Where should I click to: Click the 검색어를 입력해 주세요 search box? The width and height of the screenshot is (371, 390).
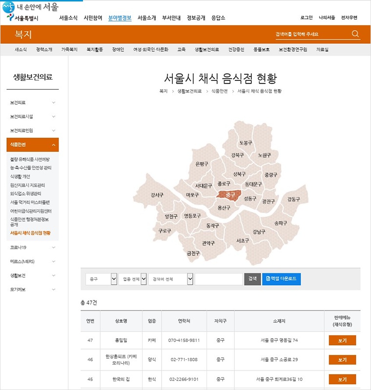point(311,34)
